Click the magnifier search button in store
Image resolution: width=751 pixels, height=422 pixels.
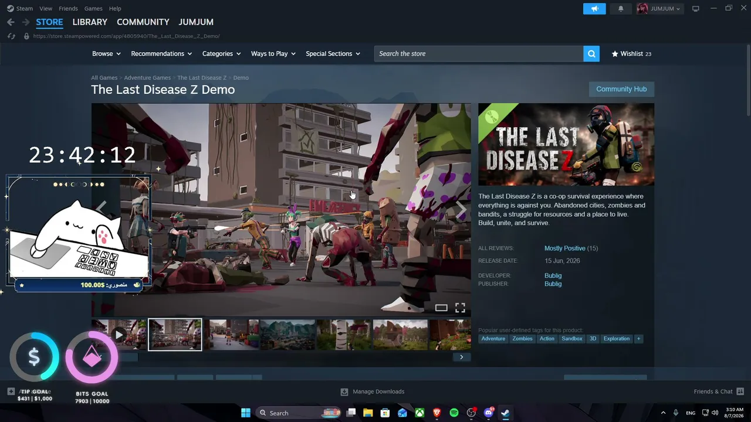(591, 54)
